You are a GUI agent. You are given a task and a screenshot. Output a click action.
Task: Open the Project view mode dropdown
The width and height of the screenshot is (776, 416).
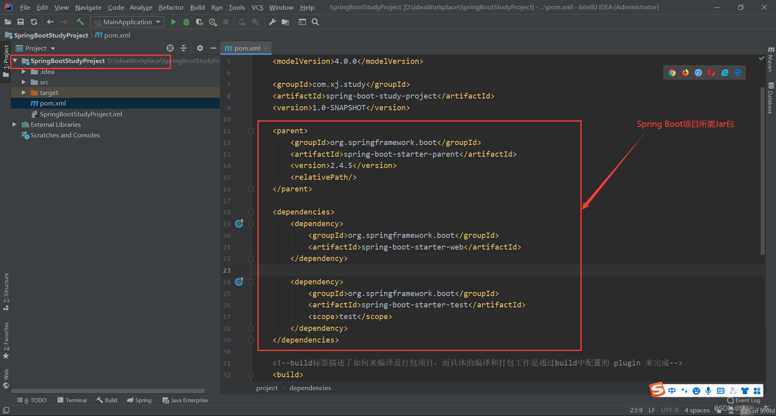click(x=36, y=48)
